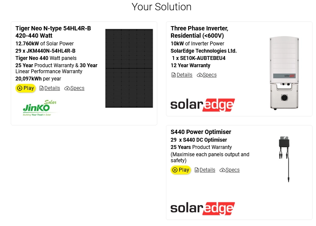Click the document icon beside Jinko panel Details
316x226 pixels.
click(42, 88)
